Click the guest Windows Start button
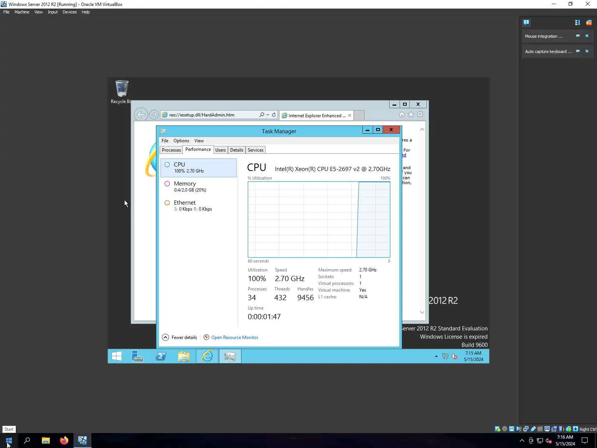The image size is (597, 448). coord(116,356)
